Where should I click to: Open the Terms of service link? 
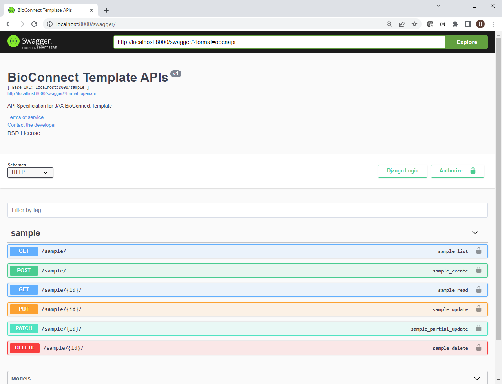point(25,117)
